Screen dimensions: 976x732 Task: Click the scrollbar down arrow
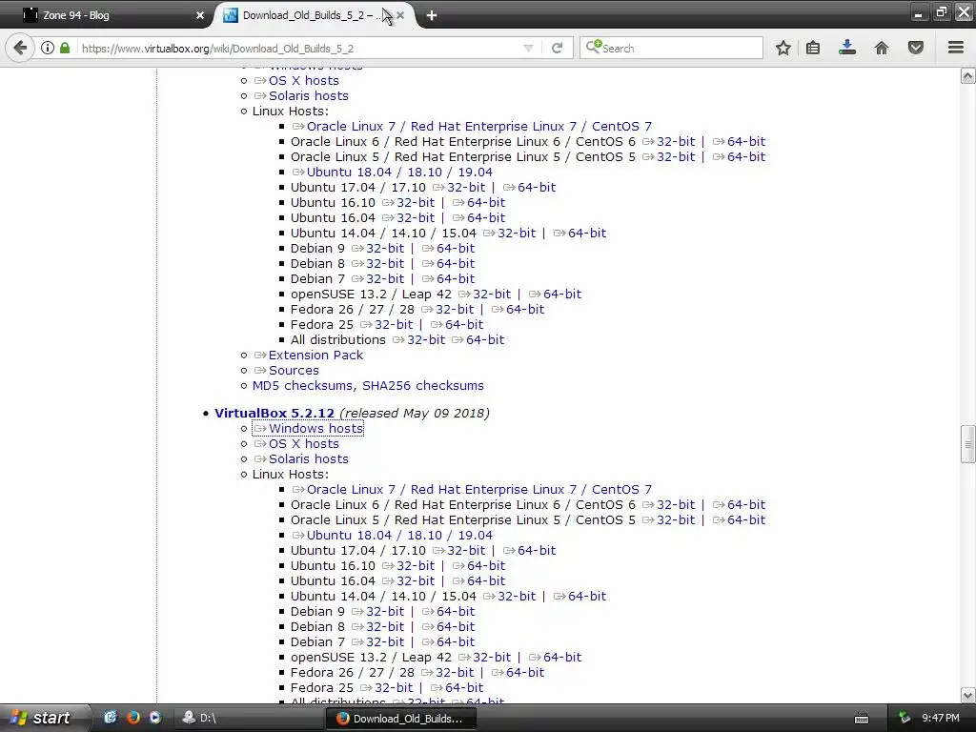pyautogui.click(x=968, y=695)
